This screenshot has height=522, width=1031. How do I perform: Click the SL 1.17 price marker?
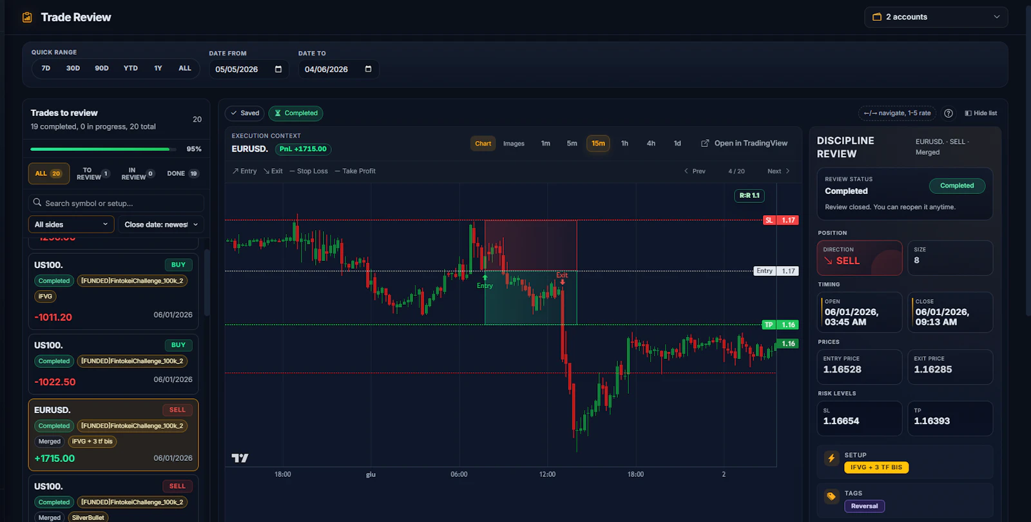(780, 220)
